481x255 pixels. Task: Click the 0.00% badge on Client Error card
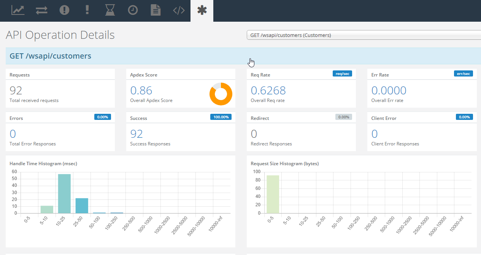coord(464,117)
